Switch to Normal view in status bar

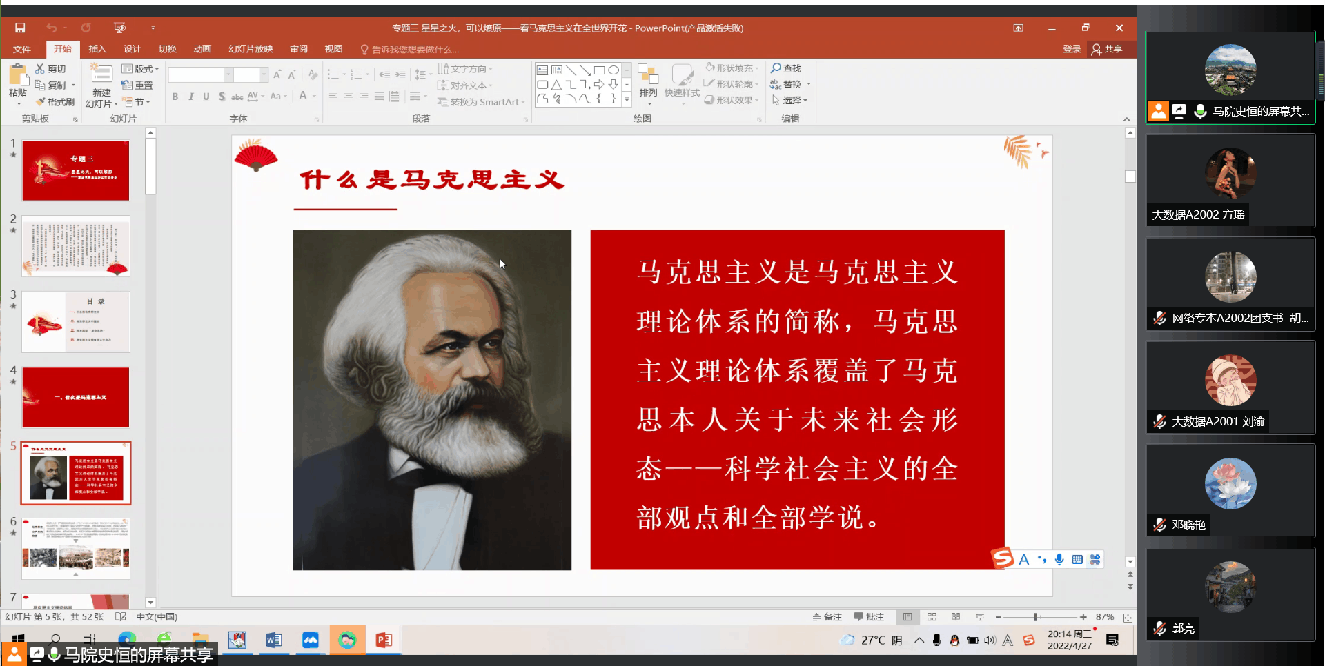tap(907, 617)
